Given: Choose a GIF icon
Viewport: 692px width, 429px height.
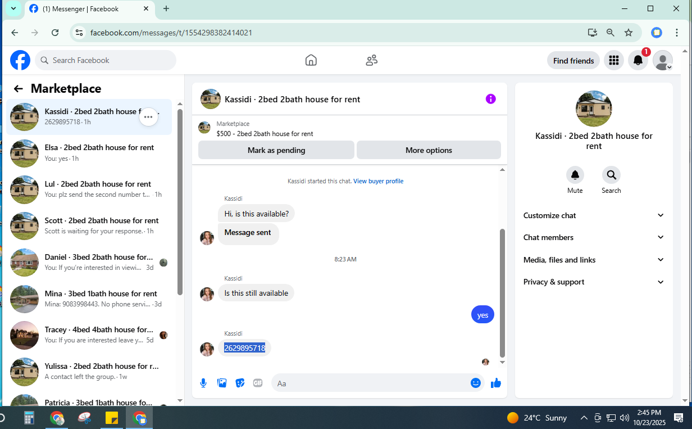Looking at the screenshot, I should click(258, 383).
